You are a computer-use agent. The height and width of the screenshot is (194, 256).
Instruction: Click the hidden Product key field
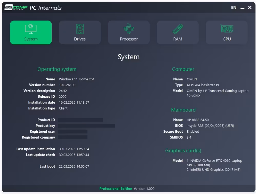(x=86, y=126)
